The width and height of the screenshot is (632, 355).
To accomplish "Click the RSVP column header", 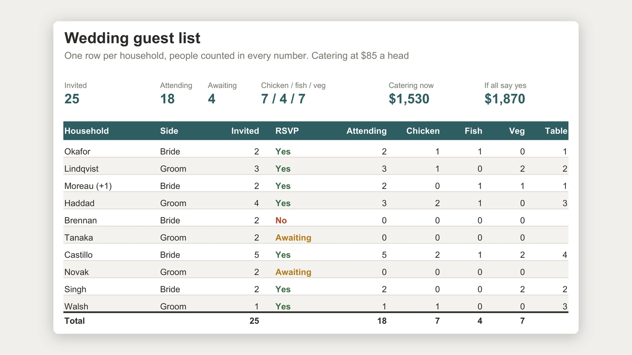I will pos(287,131).
